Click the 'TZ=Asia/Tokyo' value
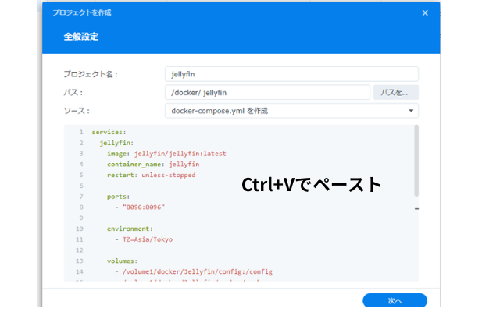Viewport: 500px width, 312px height. 148,239
